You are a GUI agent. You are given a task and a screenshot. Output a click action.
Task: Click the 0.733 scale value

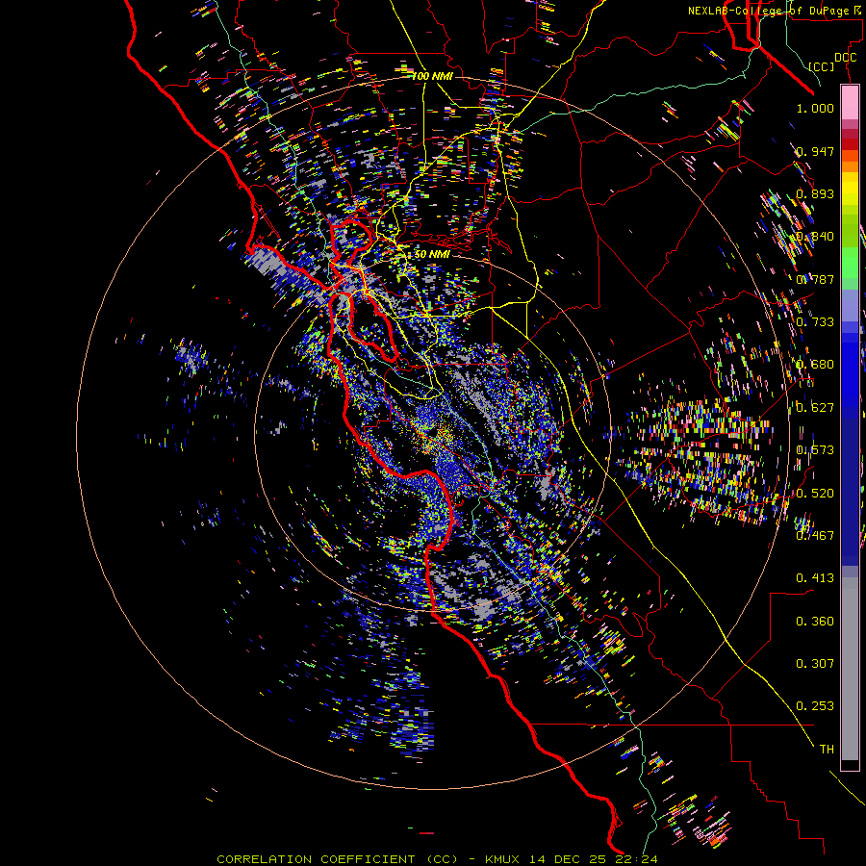(815, 322)
